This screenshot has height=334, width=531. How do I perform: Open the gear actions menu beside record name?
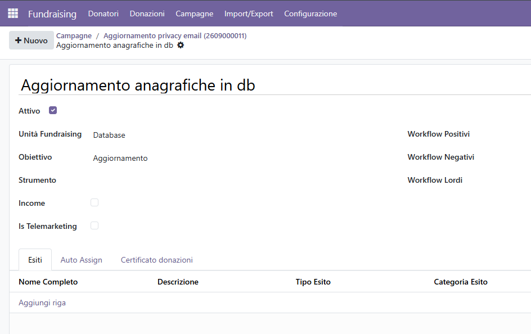(x=181, y=45)
